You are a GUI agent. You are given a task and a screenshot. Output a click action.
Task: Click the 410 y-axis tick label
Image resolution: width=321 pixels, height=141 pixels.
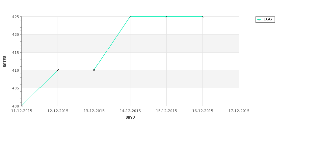click(x=15, y=70)
